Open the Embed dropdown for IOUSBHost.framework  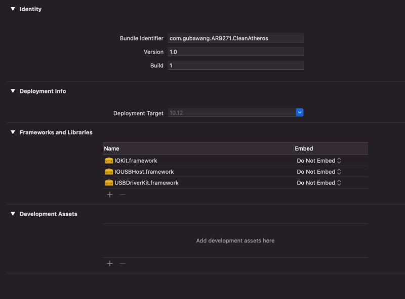(x=319, y=171)
